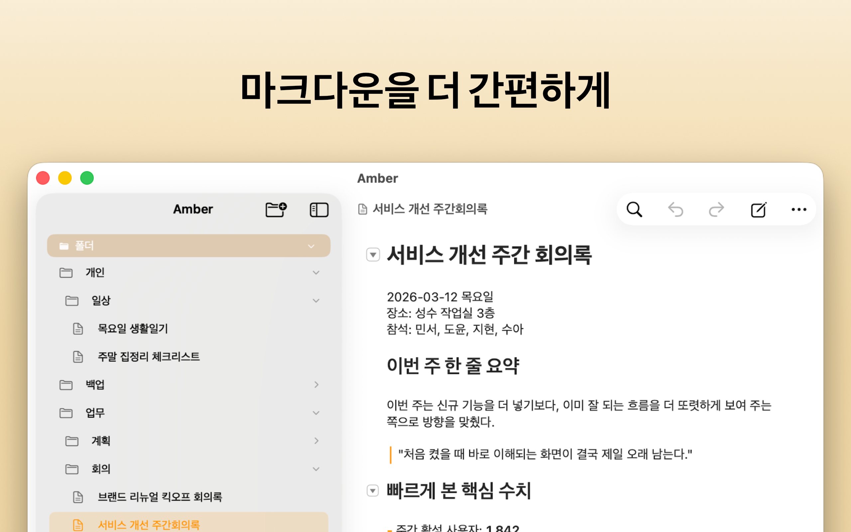Collapse the 서비스 개선 주간 회의록 heading
Viewport: 851px width, 532px height.
click(x=373, y=254)
